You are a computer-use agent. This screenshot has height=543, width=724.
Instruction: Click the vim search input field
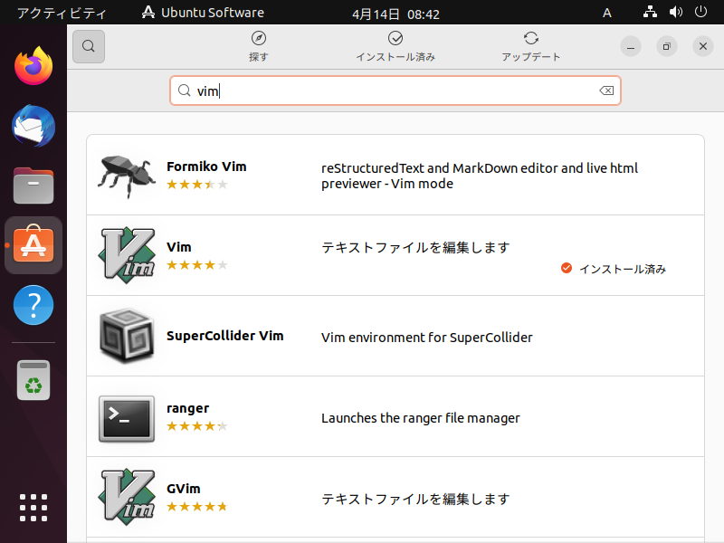pos(395,90)
